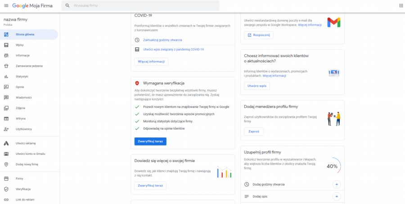405x204 pixels.
Task: Click the Utwórz reklamę ads icon
Action: pos(6,143)
